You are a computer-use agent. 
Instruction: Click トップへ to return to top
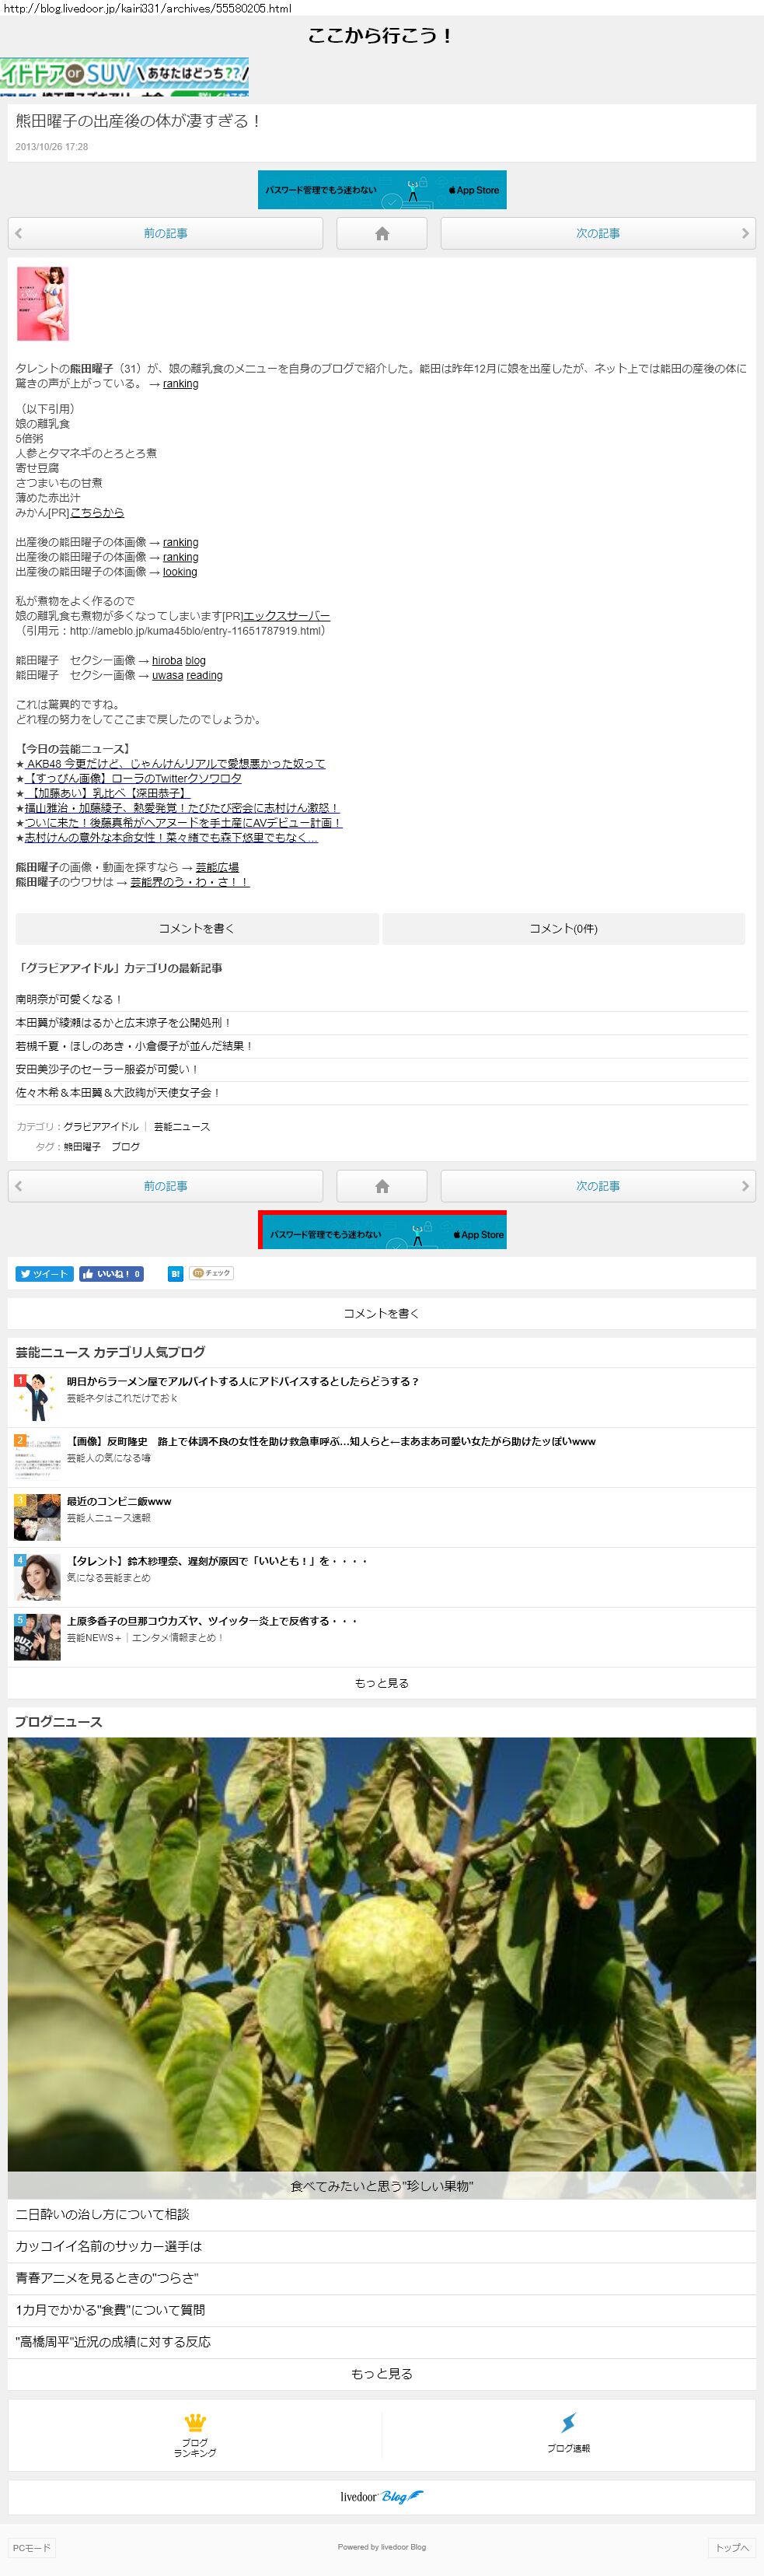click(x=731, y=2547)
